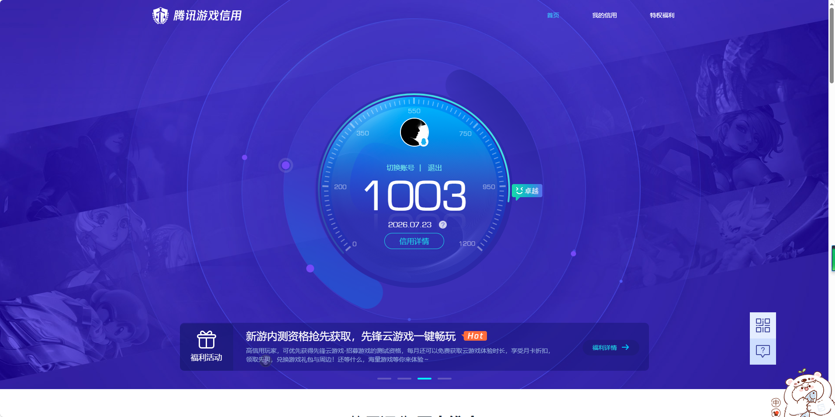Click the 中 input method indicator

tap(776, 403)
